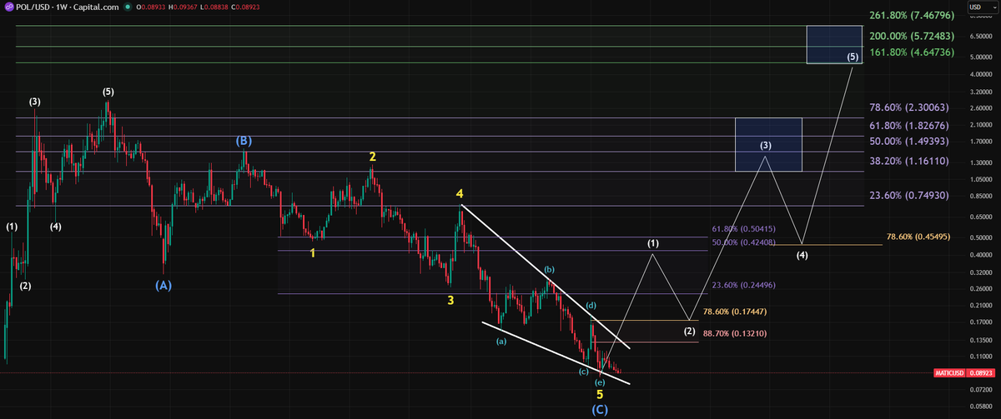Click the yellow wave 3 label
The height and width of the screenshot is (419, 1001).
[x=450, y=300]
